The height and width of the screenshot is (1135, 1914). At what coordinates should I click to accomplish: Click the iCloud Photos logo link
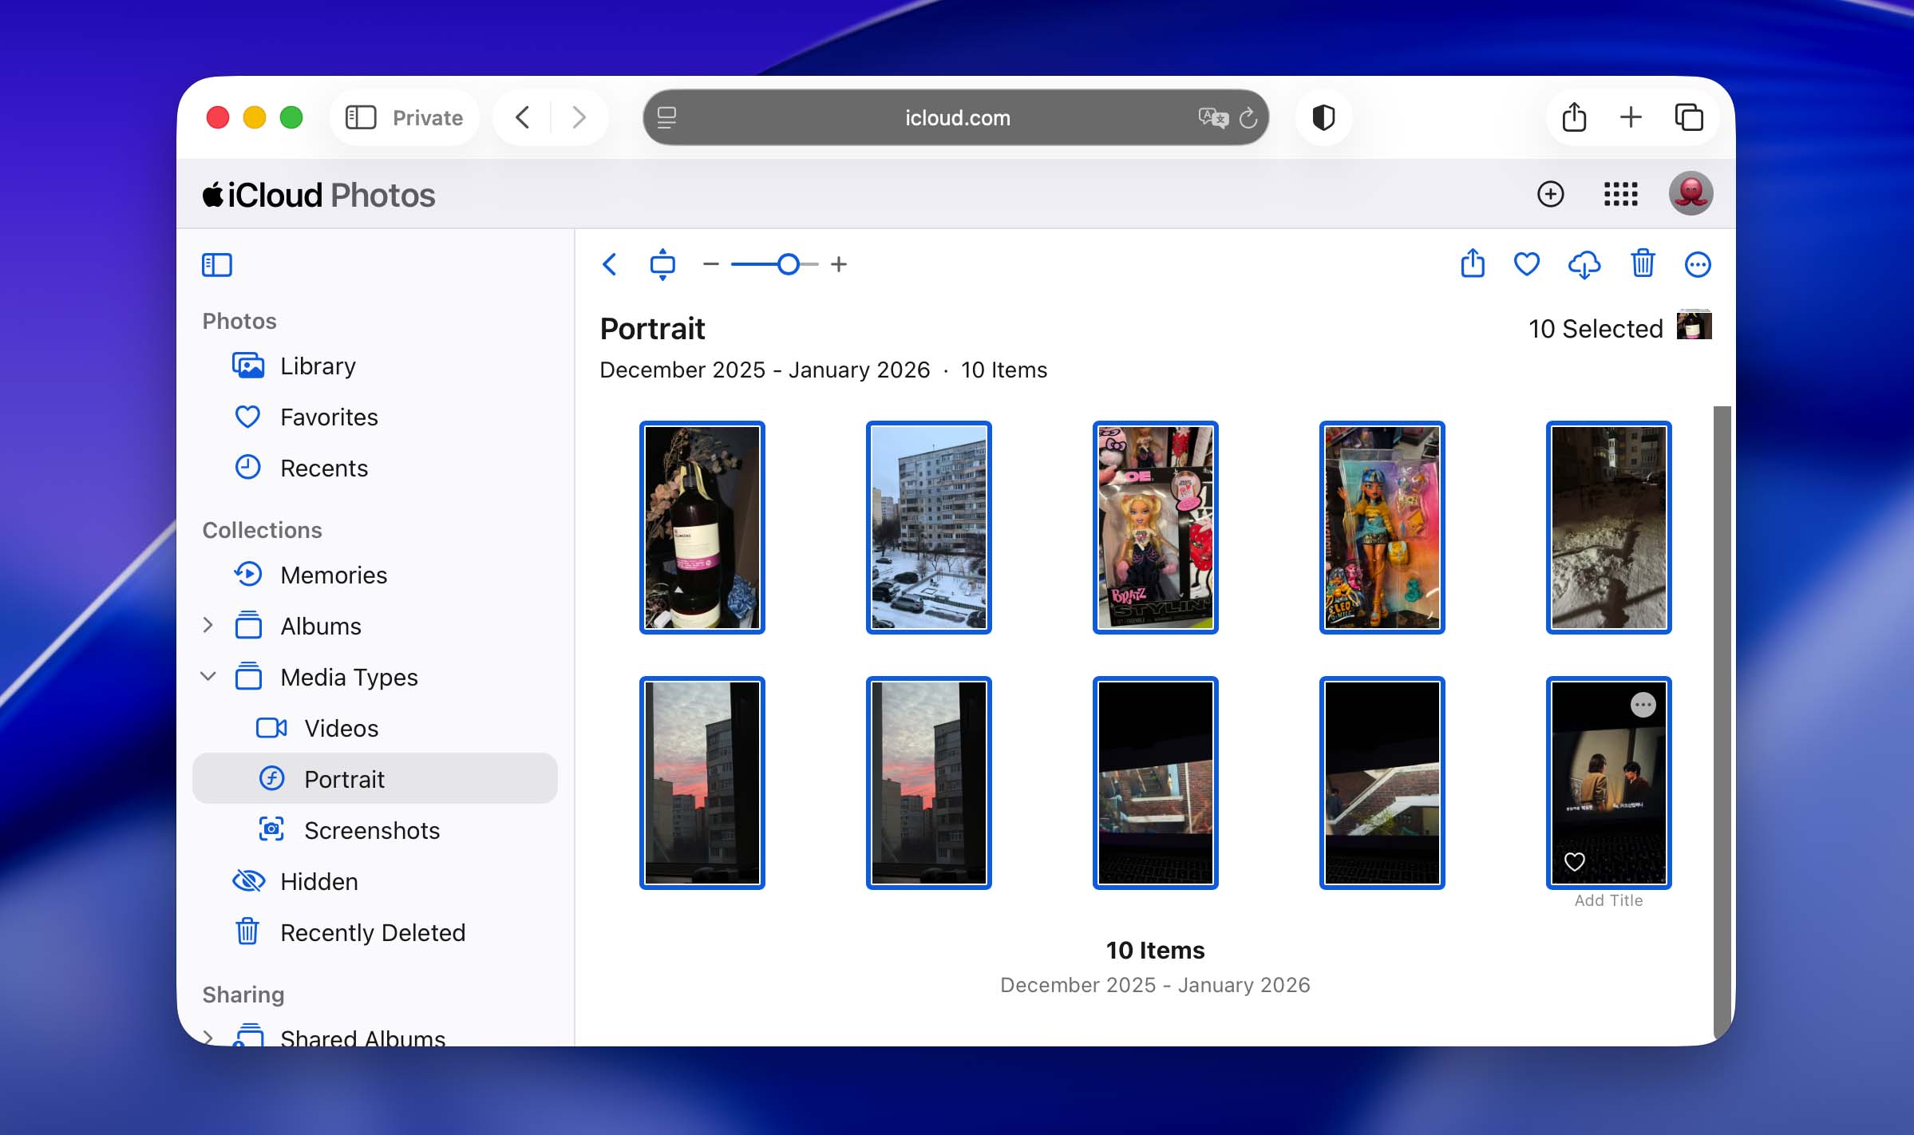coord(318,195)
